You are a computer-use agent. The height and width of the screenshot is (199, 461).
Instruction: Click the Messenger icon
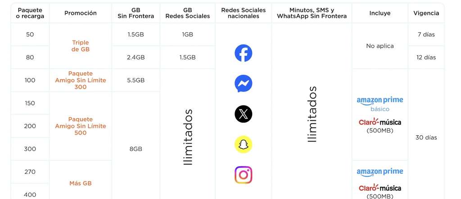click(x=243, y=84)
